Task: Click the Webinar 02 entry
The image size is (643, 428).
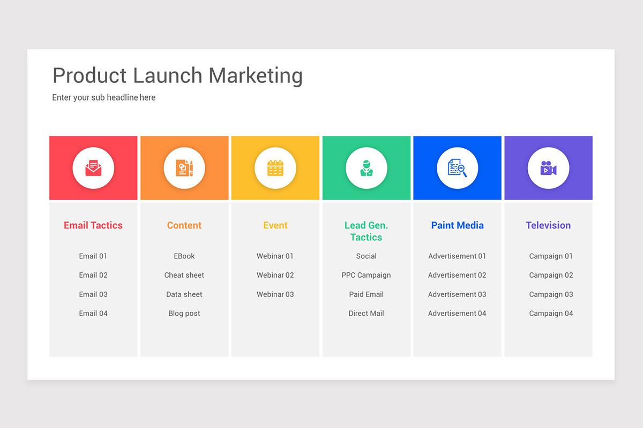Action: [275, 275]
